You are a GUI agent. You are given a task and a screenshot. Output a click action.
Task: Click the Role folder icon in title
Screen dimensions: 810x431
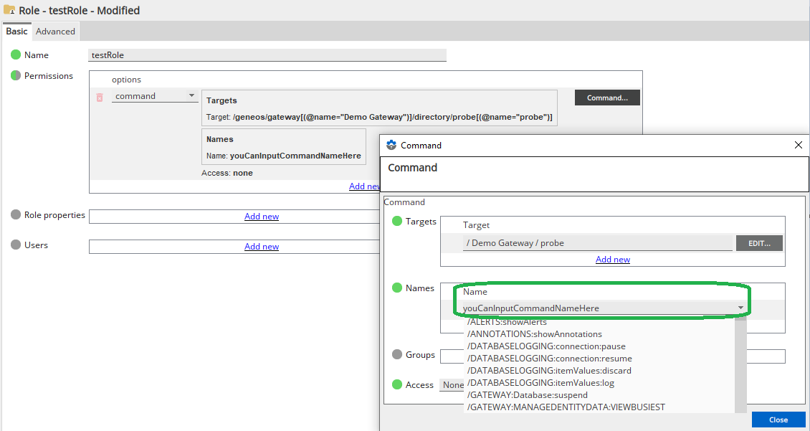[9, 10]
